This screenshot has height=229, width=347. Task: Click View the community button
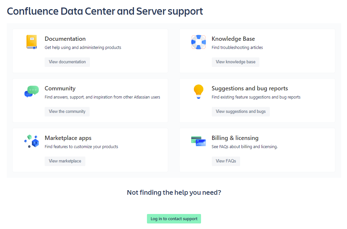tap(67, 112)
